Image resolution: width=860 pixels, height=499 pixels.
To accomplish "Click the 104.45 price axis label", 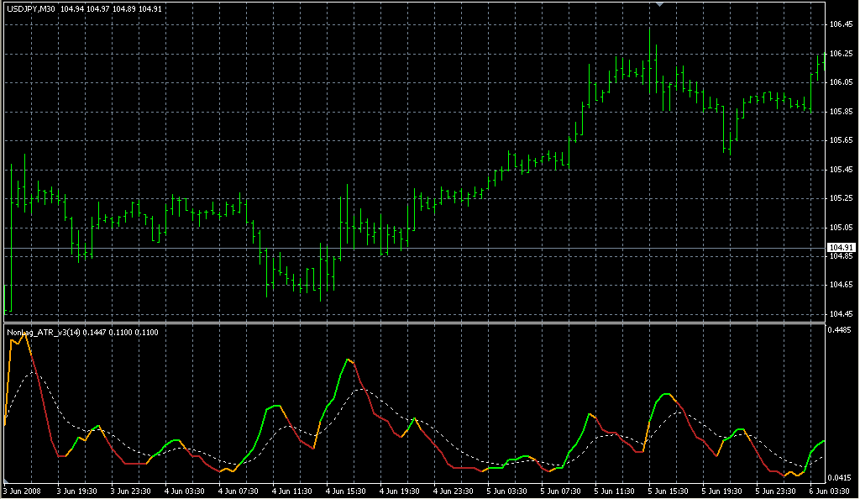I will 840,314.
